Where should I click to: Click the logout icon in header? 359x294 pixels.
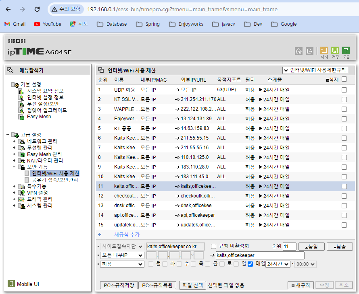[309, 51]
